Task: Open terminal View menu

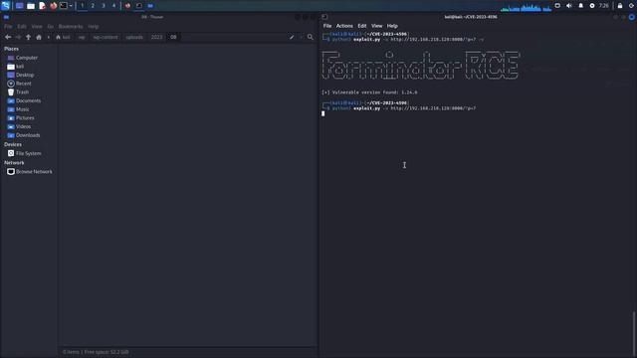Action: 376,26
